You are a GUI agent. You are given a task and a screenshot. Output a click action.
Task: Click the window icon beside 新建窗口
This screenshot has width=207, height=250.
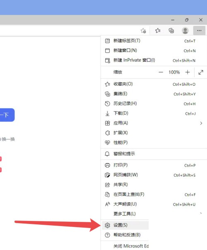click(x=107, y=50)
